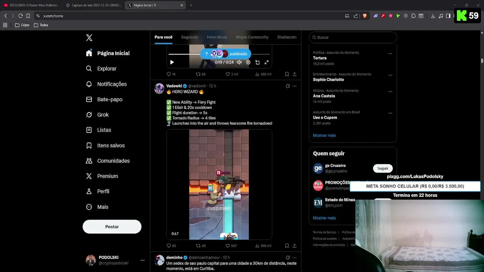Expand top video to fullscreen
The height and width of the screenshot is (272, 484).
coord(267,62)
